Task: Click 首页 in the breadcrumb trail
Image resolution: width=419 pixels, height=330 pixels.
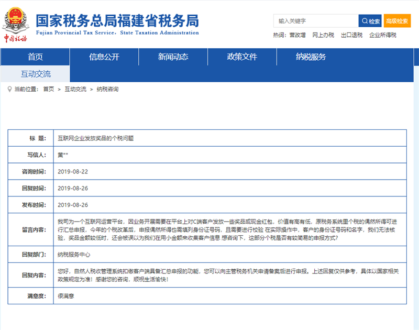Action: click(48, 89)
